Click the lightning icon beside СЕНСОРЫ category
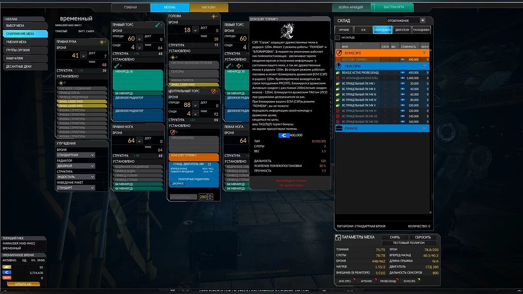Image resolution: width=523 pixels, height=294 pixels. (339, 65)
